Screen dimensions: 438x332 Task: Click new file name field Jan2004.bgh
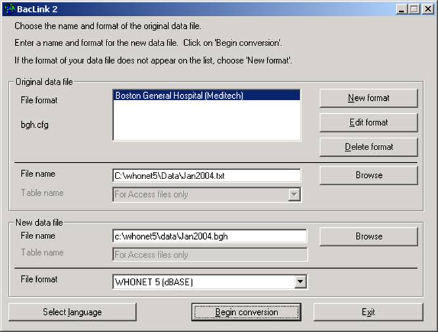210,236
